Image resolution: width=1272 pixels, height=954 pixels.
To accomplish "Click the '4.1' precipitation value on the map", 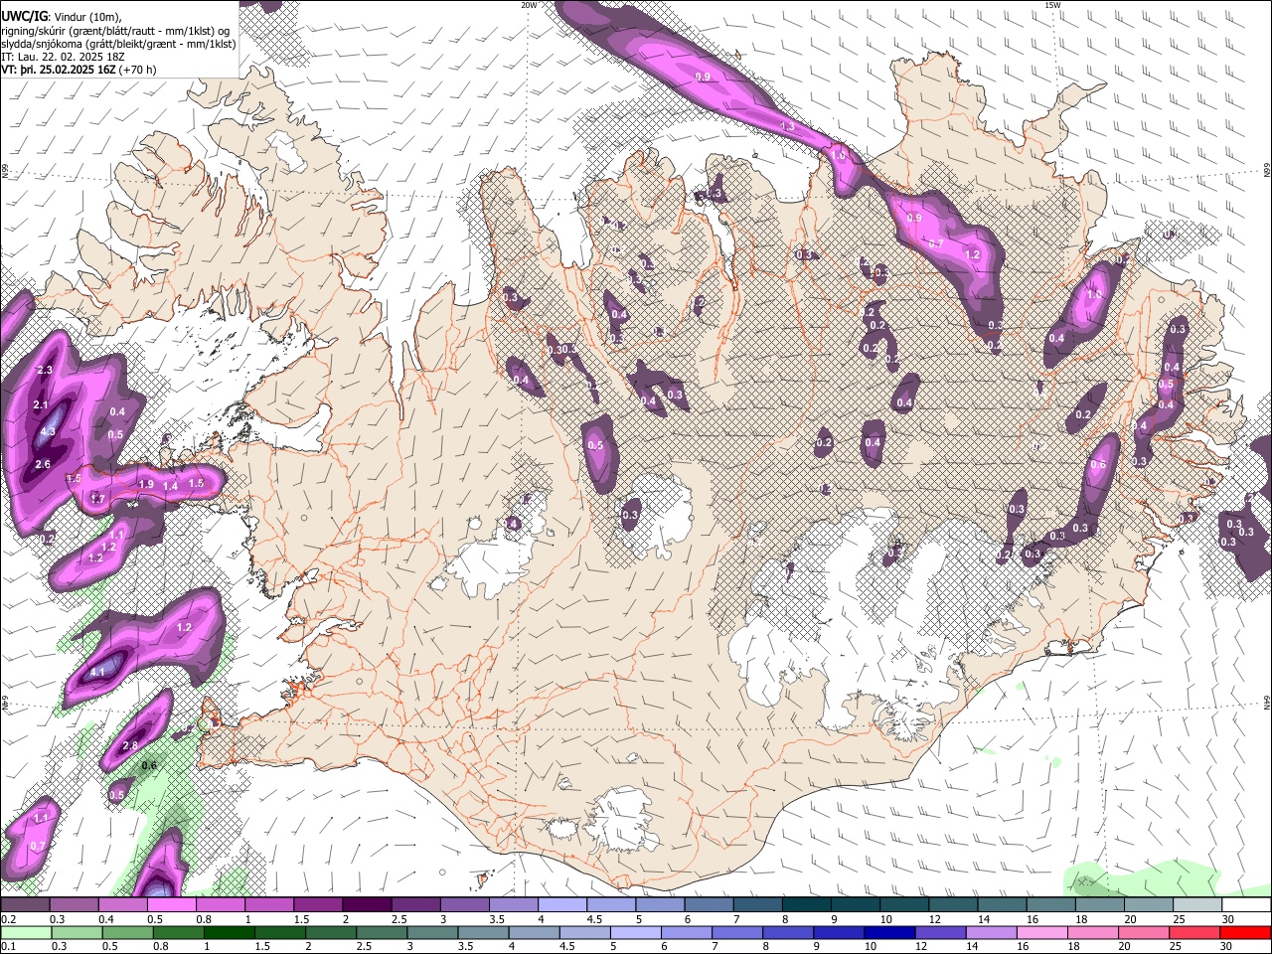I will click(97, 673).
